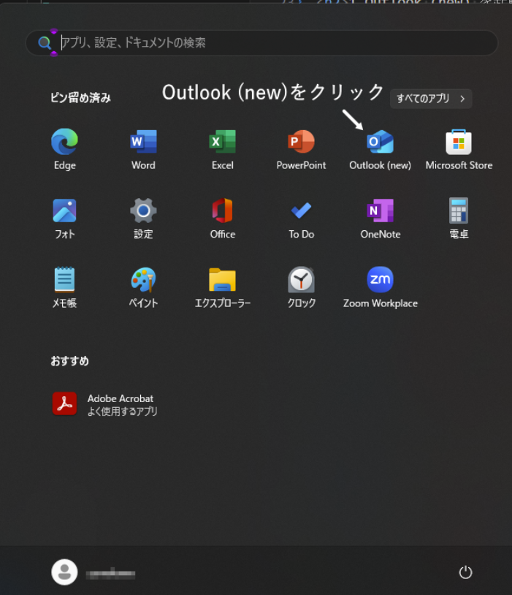Image resolution: width=512 pixels, height=595 pixels.
Task: Focus the app and document search box
Action: coord(261,43)
